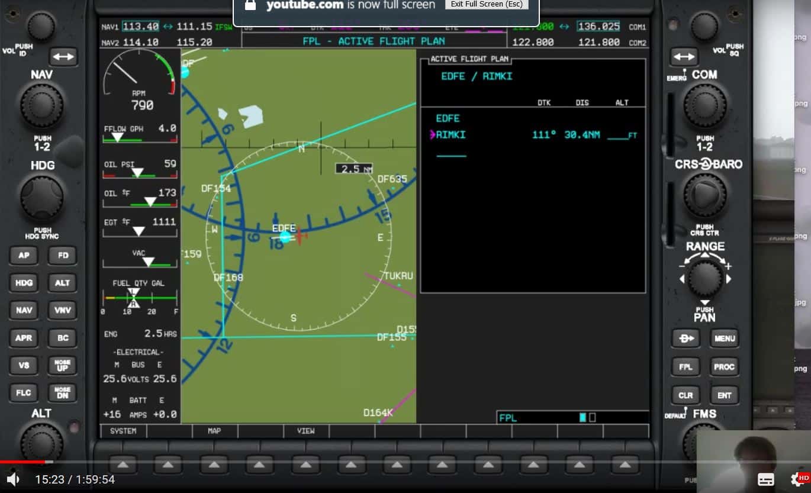The width and height of the screenshot is (811, 493).
Task: Click Exit Full Screen (Esc) button
Action: pyautogui.click(x=486, y=5)
